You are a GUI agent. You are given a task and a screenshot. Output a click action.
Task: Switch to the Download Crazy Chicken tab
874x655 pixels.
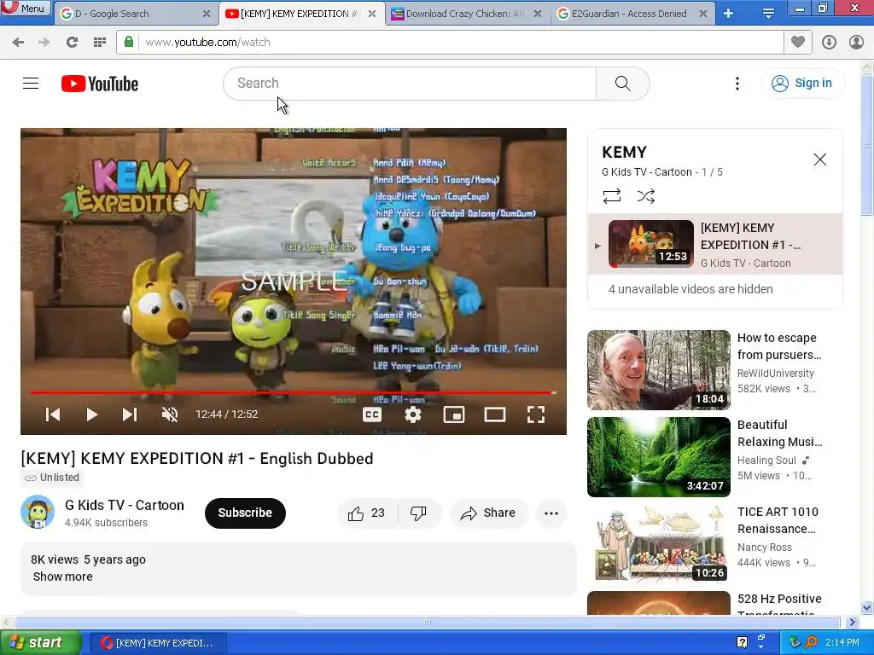(466, 14)
